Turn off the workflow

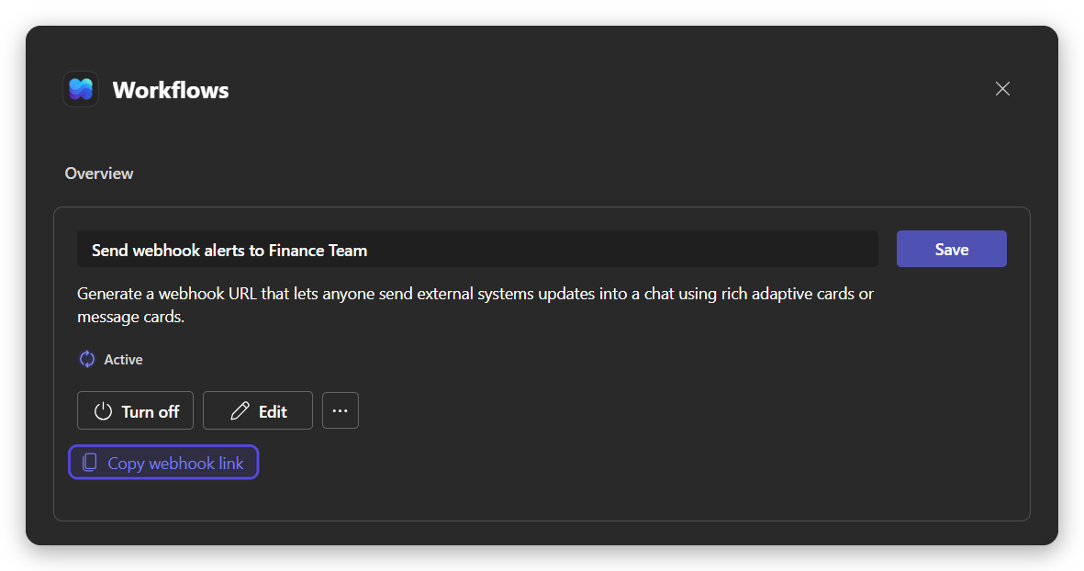tap(136, 410)
